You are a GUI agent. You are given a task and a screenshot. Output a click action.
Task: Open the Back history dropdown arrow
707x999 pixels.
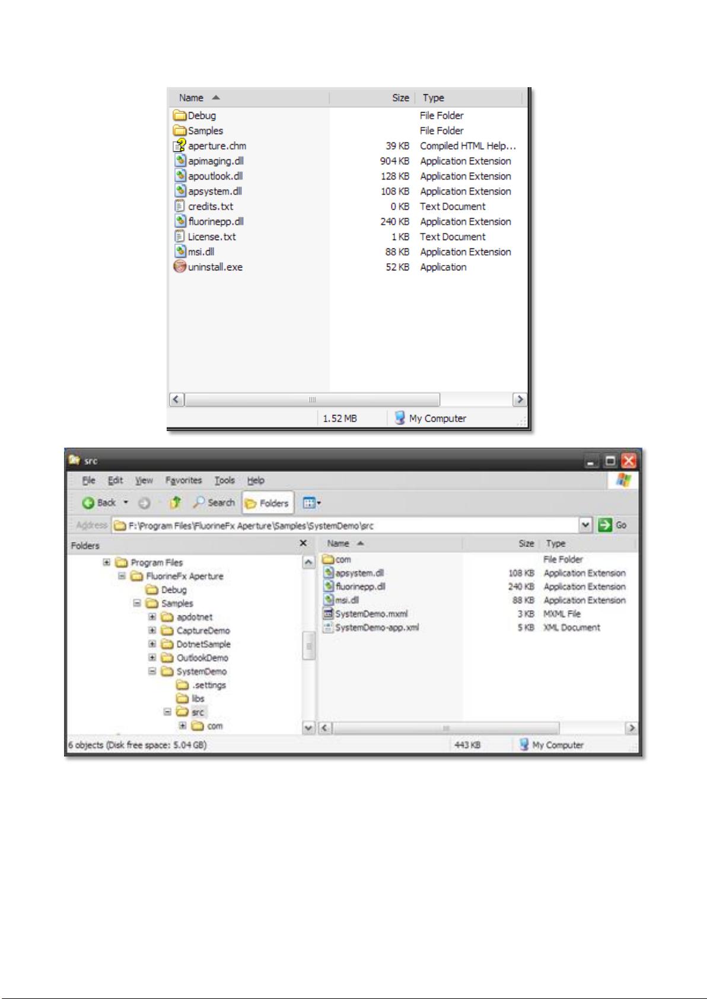coord(126,503)
